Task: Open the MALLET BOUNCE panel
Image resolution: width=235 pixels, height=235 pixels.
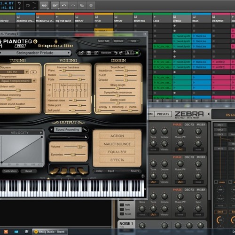Action: (117, 144)
